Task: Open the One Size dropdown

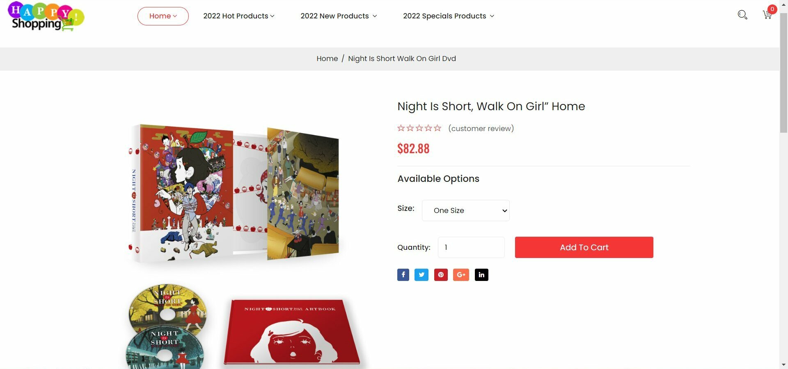Action: point(466,211)
